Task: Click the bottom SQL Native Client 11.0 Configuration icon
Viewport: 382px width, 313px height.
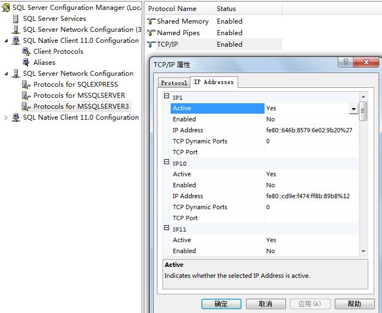Action: pos(16,118)
